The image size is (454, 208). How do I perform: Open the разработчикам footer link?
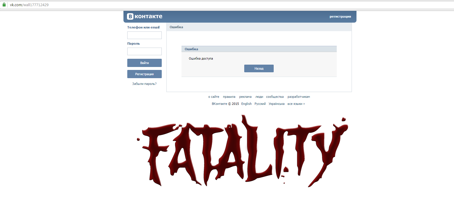299,97
